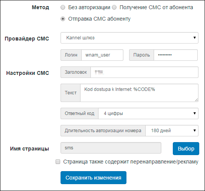Screen dimensions: 205x191
Task: Expand the '180 дней' authorization duration dropdown
Action: (172, 131)
